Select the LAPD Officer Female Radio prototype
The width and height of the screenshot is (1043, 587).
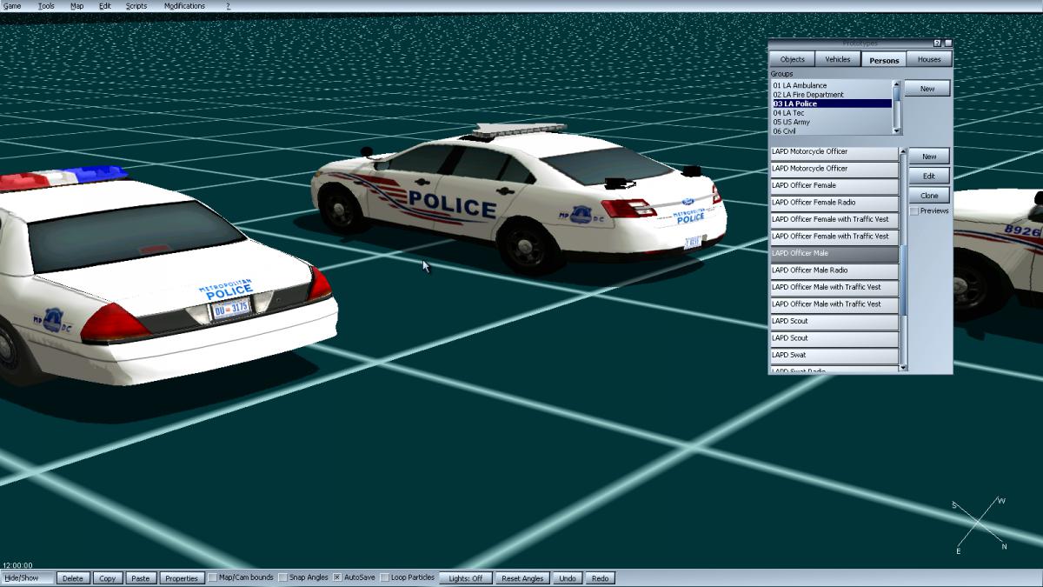[x=834, y=203]
